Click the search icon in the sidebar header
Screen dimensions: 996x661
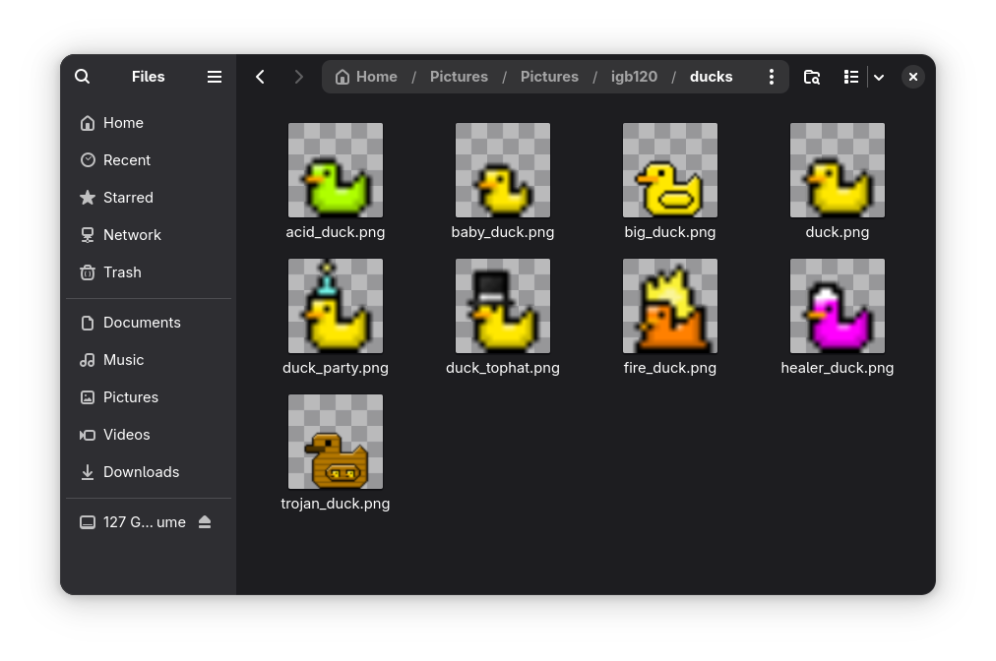coord(82,76)
